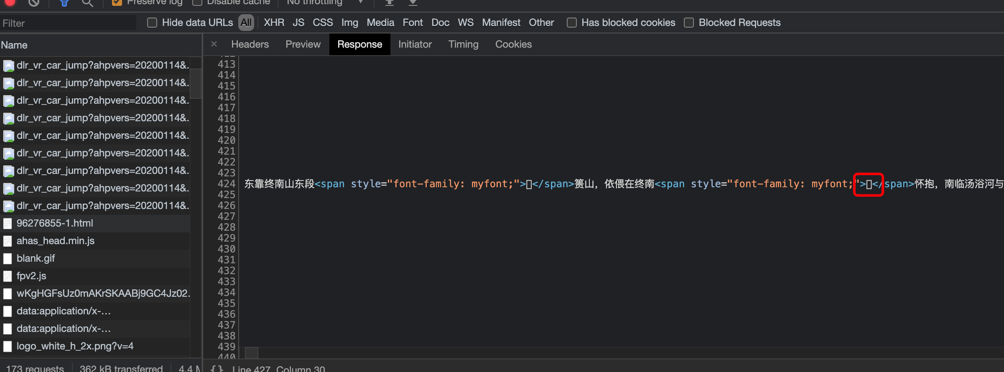Select the 96276855-1.html request
1004x372 pixels.
[55, 223]
